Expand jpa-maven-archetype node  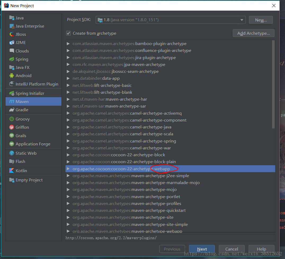tap(68, 65)
